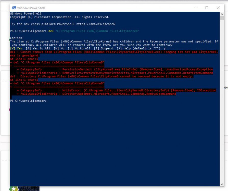Click the 'Cannot remove item' error line
Image resolution: width=228 pixels, height=191 pixels.
point(114,52)
